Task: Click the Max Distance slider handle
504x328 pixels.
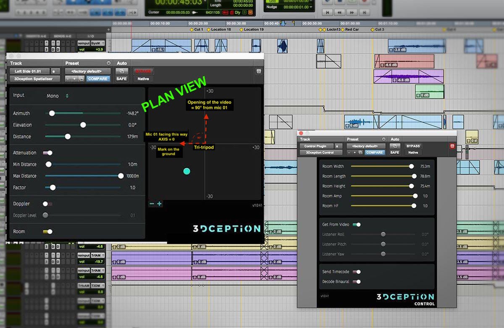Action: point(121,176)
